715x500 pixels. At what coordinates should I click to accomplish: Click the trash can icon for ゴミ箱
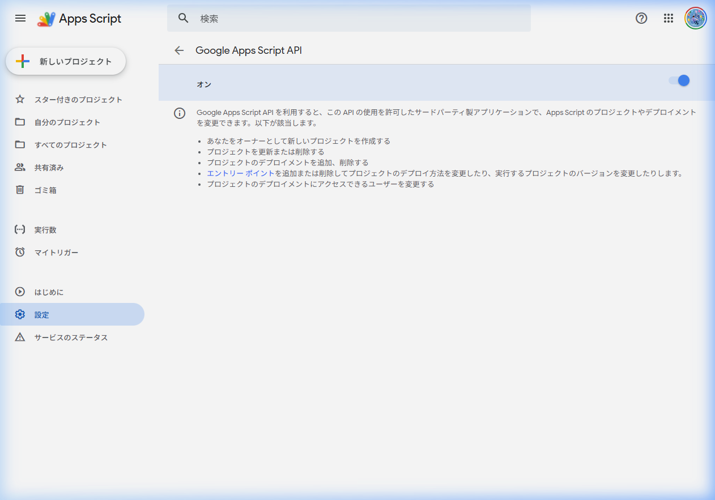point(20,190)
